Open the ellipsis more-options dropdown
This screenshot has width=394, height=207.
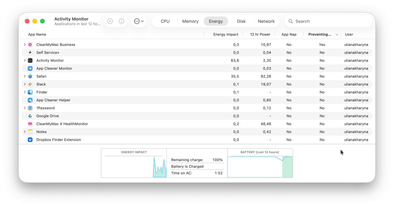click(x=139, y=21)
